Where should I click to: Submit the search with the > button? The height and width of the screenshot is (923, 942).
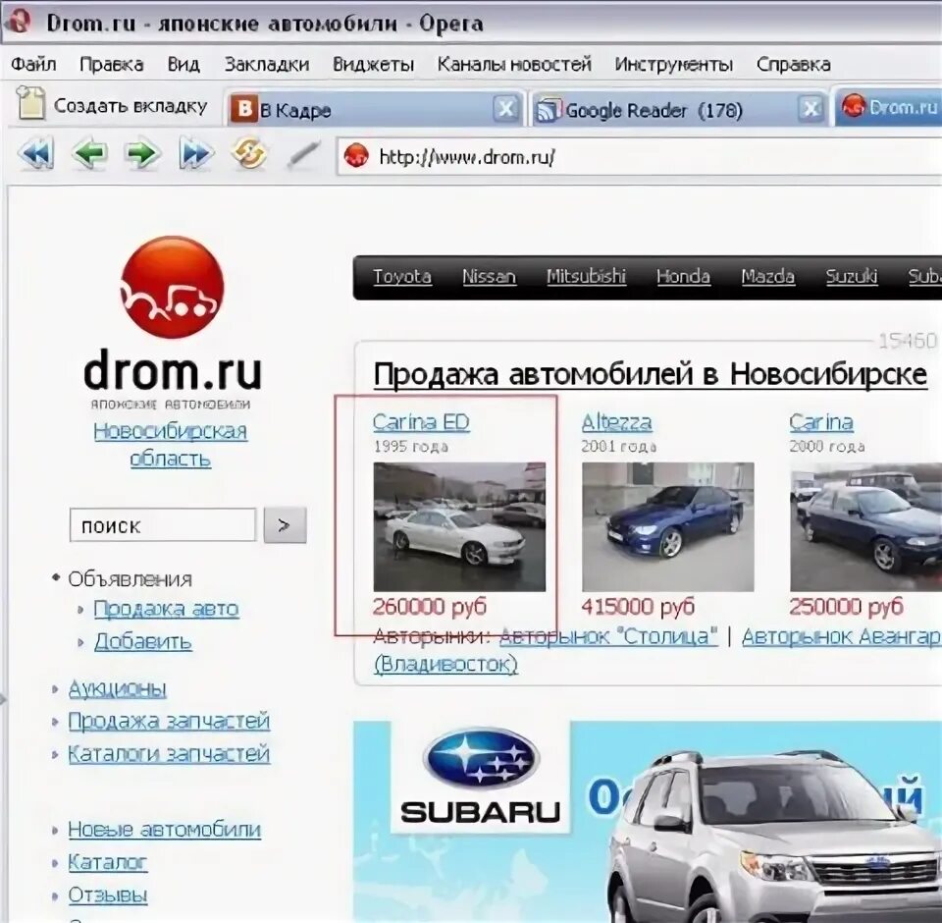(285, 525)
